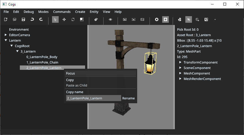Expand TransformComponent in the inspector
The height and width of the screenshot is (135, 244).
[180, 62]
